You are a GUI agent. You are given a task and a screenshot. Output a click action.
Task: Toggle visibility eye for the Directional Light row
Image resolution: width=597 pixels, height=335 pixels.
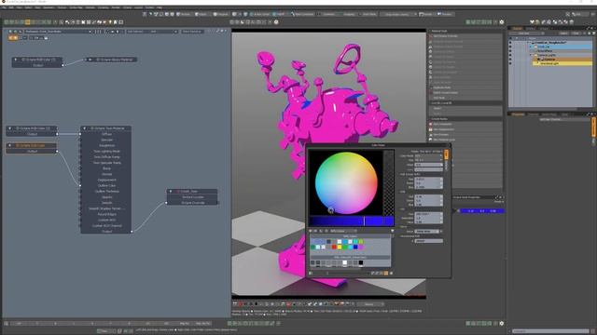click(x=510, y=63)
